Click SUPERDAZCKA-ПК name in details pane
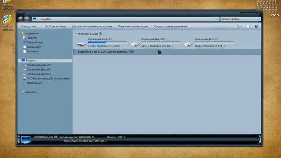The width and height of the screenshot is (281, 158). coord(46,137)
